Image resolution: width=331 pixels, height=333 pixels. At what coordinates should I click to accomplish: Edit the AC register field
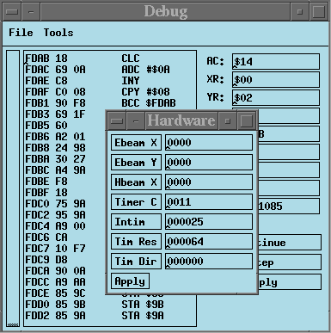[276, 61]
